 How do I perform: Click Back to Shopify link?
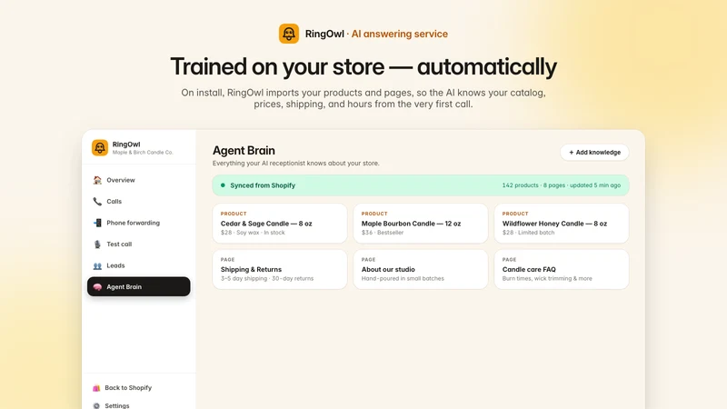coord(128,388)
